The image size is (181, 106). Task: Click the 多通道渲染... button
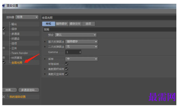coord(29,90)
